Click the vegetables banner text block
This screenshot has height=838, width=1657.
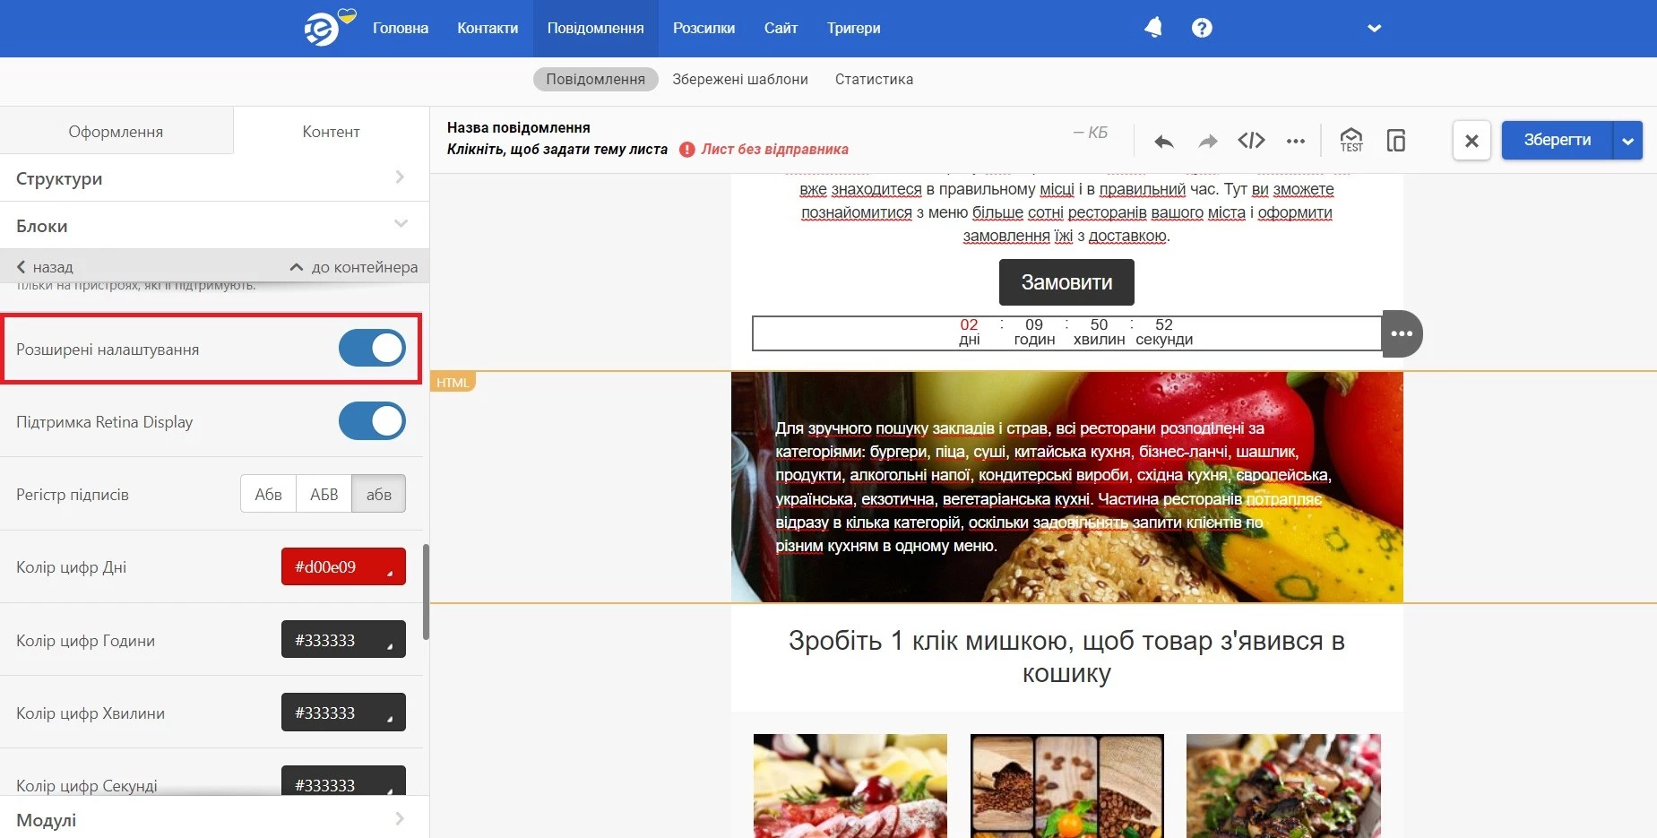pyautogui.click(x=1053, y=487)
